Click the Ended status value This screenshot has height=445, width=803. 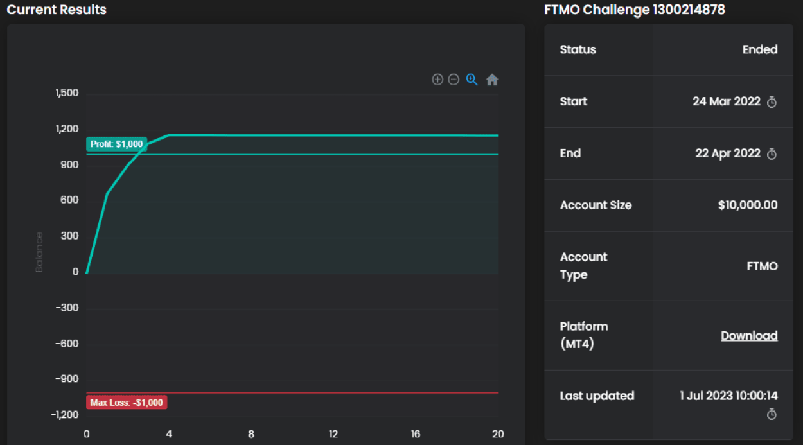point(760,50)
